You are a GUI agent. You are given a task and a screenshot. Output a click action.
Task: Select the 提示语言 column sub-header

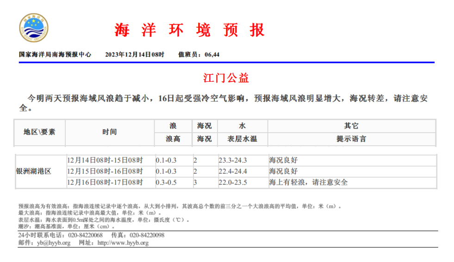pyautogui.click(x=351, y=139)
